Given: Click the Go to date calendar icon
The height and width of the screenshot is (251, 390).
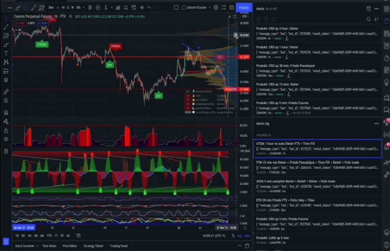Looking at the screenshot, I should [78, 236].
